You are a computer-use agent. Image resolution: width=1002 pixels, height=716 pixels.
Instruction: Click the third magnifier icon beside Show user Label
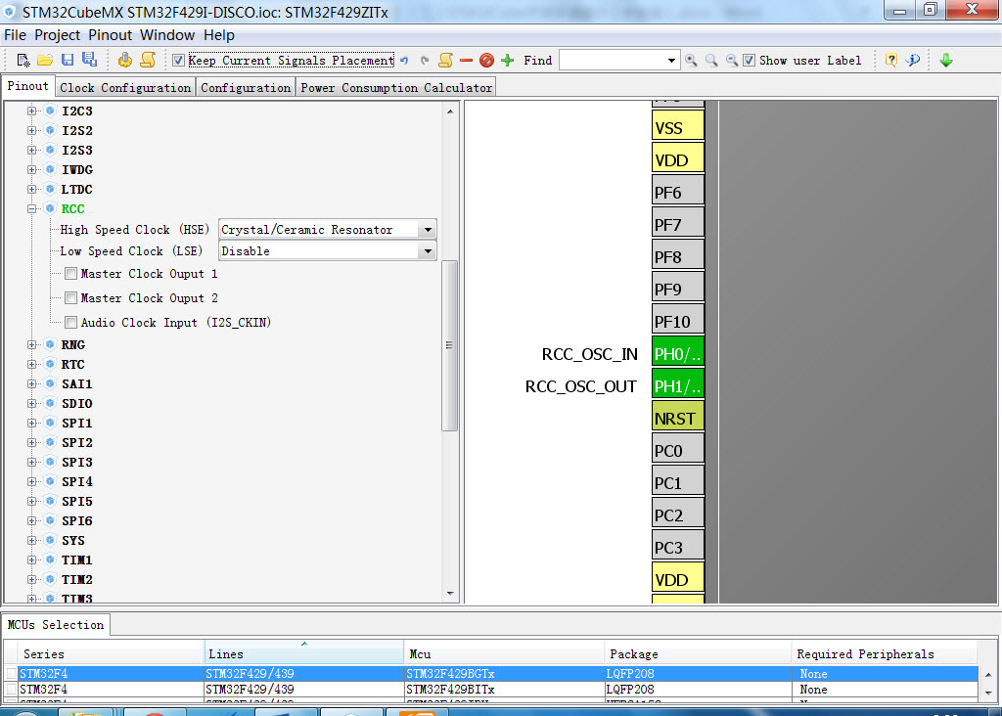pos(732,60)
